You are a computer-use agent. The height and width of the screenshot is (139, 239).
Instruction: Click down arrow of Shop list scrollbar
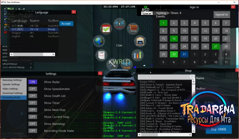point(193,131)
